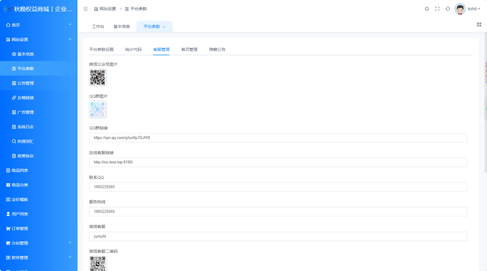
Task: Expand the 首页 sidebar menu
Action: pos(38,25)
